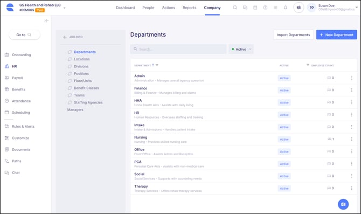Click the Test badge near company name

40,10
